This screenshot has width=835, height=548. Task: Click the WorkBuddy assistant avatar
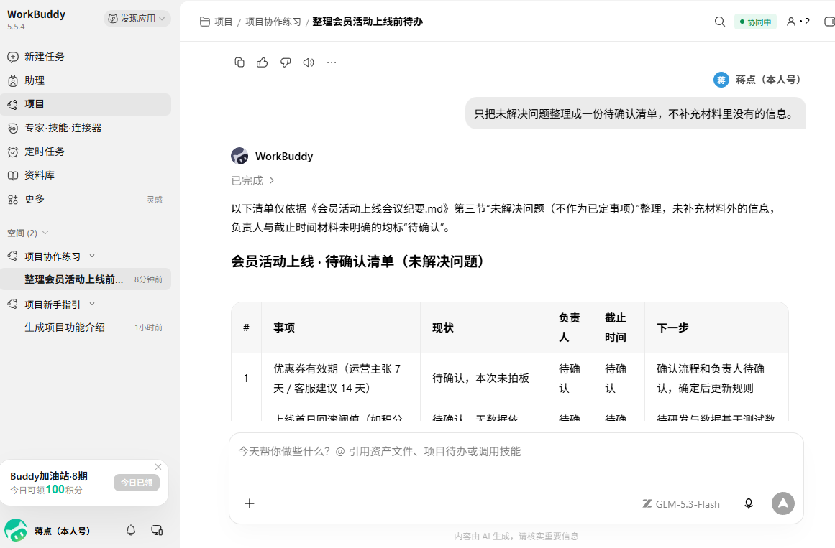(x=239, y=156)
